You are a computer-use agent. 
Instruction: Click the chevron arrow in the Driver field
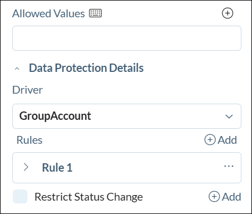(229, 116)
